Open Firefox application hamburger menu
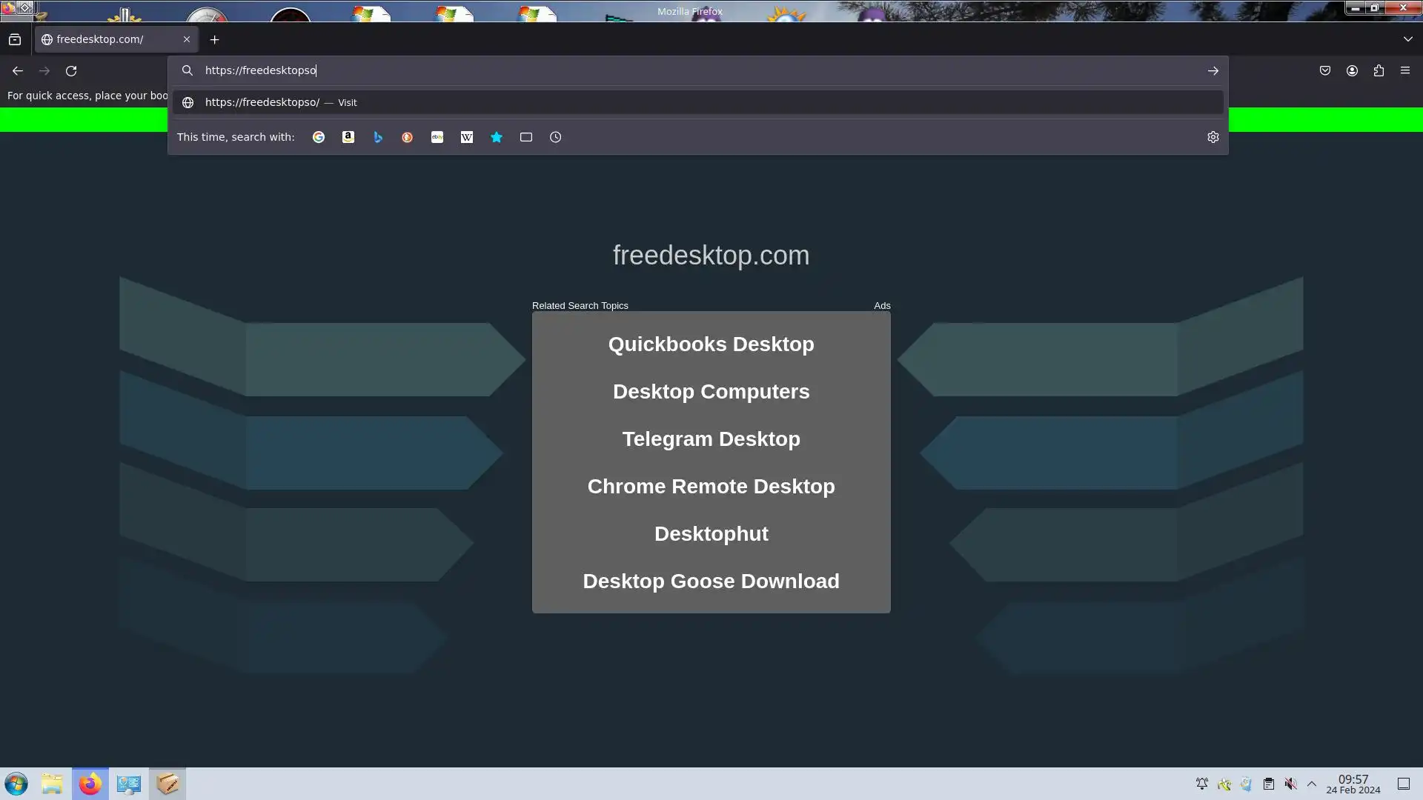 click(x=1405, y=71)
